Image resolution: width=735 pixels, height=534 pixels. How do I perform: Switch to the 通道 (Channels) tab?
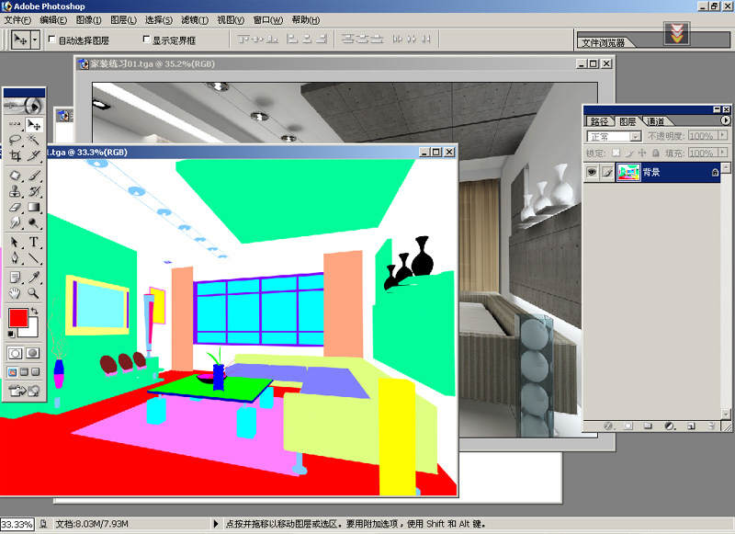click(x=656, y=121)
